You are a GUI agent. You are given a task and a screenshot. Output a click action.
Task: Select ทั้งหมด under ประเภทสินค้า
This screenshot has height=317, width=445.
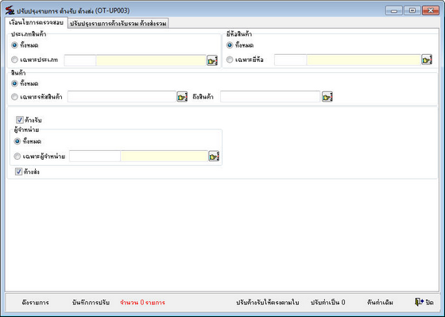coord(14,45)
